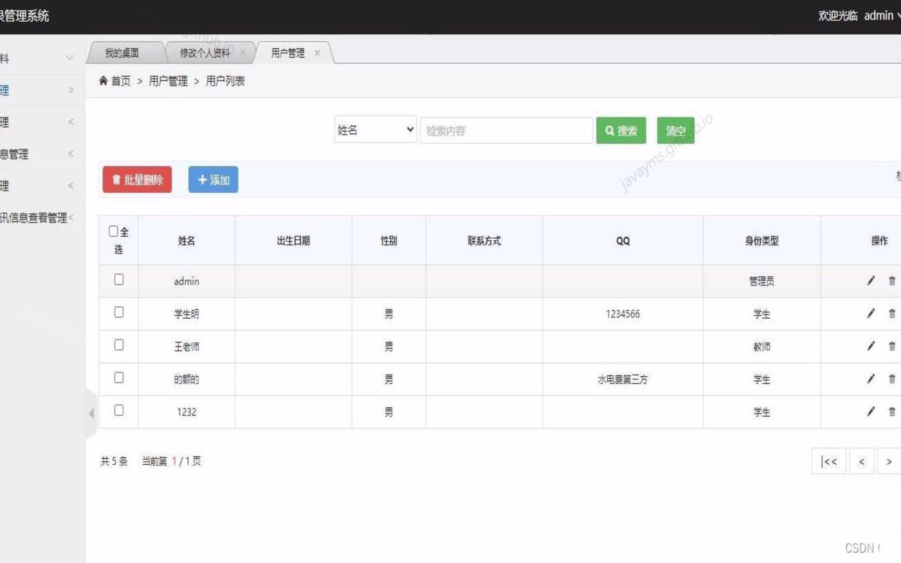Click the 添加 add button
The height and width of the screenshot is (563, 901).
pyautogui.click(x=213, y=180)
